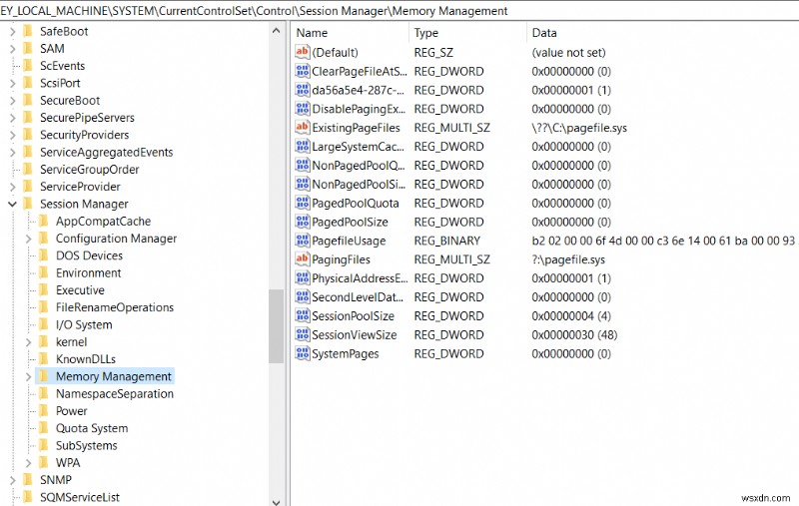Image resolution: width=799 pixels, height=506 pixels.
Task: Select the FileRenameOperations key
Action: (115, 307)
